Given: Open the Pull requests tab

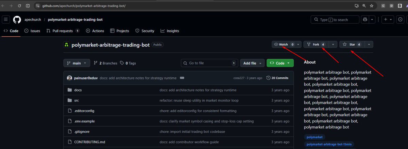Looking at the screenshot, I should tap(63, 31).
